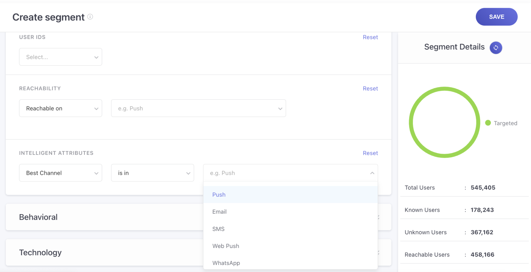Open the User IDs Select dropdown
Screen dimensions: 531x272
point(60,57)
